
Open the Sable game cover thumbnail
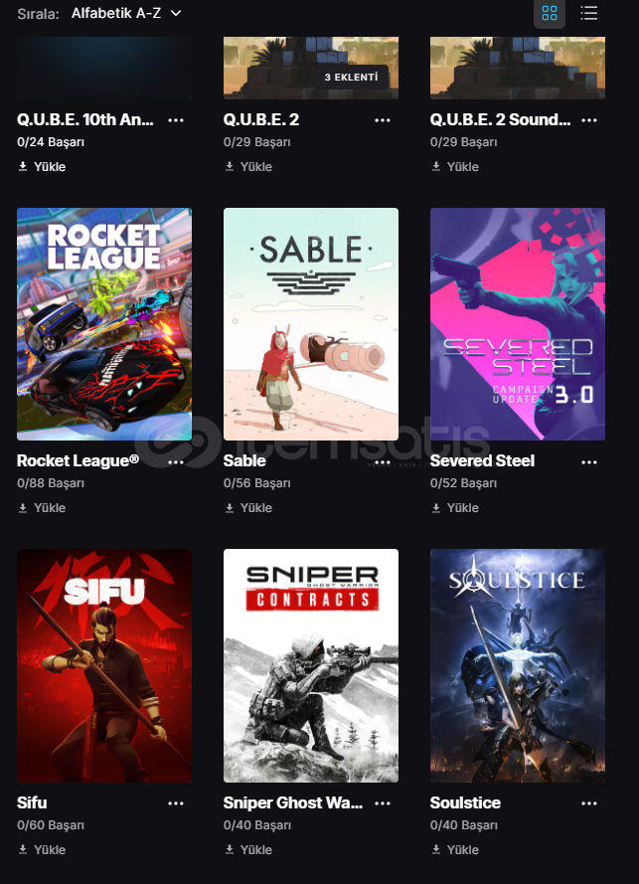pos(311,324)
